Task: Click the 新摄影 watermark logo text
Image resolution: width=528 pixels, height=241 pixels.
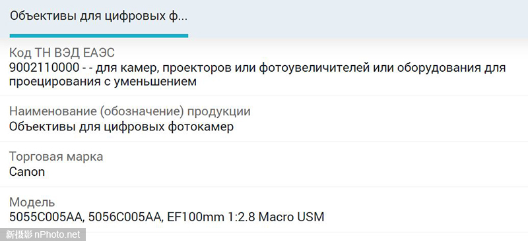Action: (20, 234)
